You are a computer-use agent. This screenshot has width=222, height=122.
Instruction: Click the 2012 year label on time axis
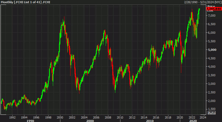pos(132,117)
